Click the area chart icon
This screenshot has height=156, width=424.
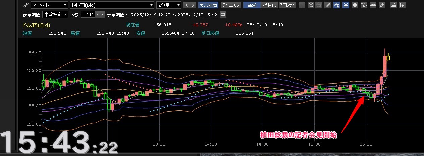[x=373, y=5]
